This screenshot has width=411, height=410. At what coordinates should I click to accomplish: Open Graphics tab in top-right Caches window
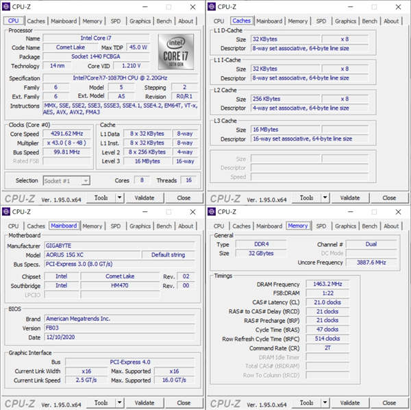coord(345,21)
